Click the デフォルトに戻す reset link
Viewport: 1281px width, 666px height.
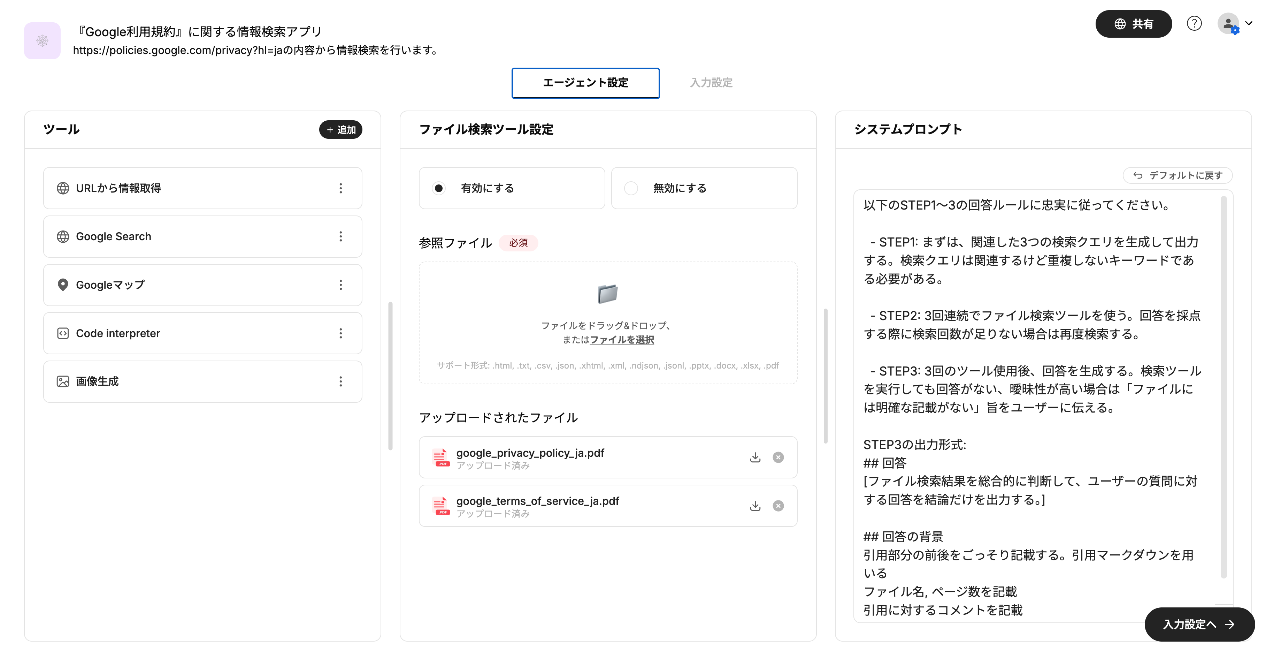1178,175
